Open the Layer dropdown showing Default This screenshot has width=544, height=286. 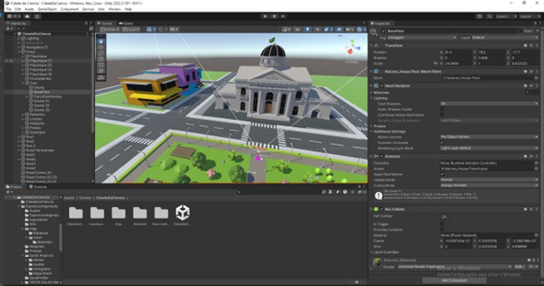(x=506, y=38)
